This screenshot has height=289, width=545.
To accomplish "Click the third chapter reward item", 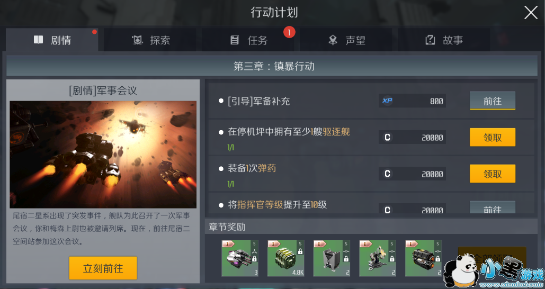I will coord(332,258).
